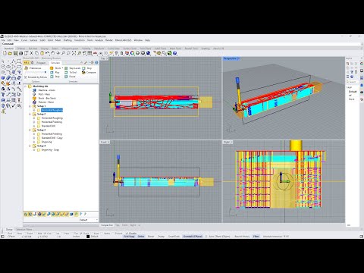
Task: Click the Perspective tab below the viewports
Action: click(107, 225)
